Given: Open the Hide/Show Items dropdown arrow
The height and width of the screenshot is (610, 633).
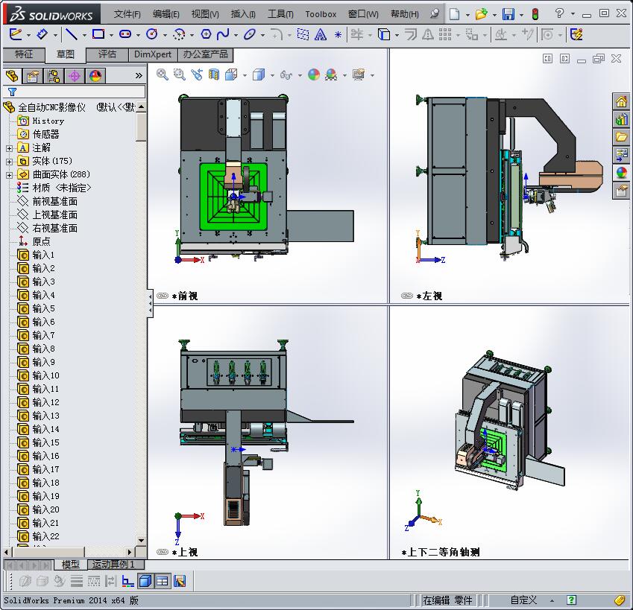Looking at the screenshot, I should tap(300, 75).
